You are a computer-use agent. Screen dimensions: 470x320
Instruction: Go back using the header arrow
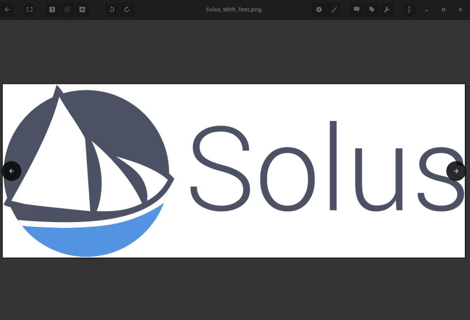click(x=7, y=9)
